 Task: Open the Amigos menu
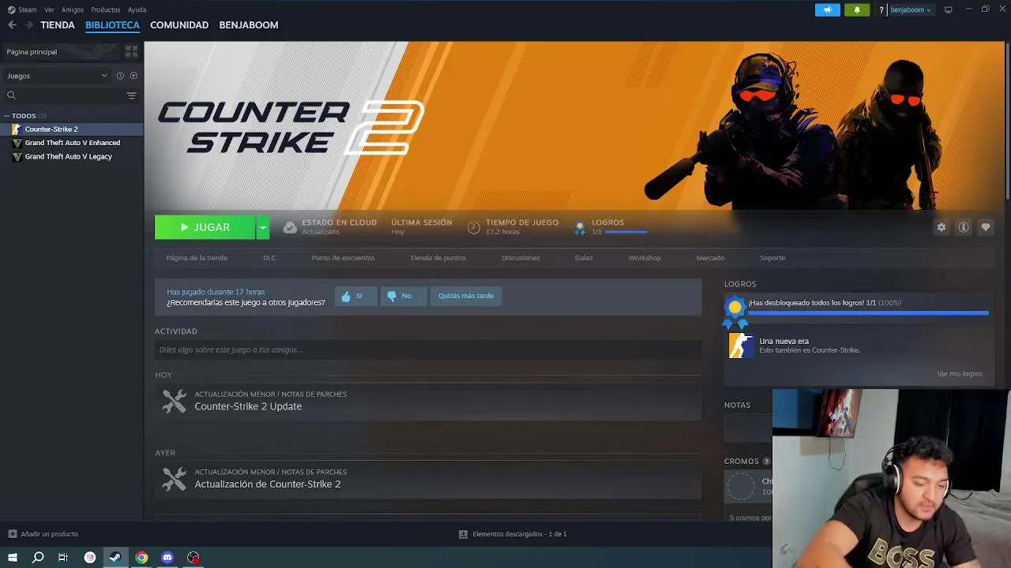tap(73, 10)
